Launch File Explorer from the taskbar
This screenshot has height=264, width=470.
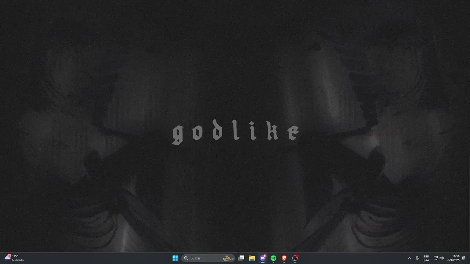tap(252, 258)
